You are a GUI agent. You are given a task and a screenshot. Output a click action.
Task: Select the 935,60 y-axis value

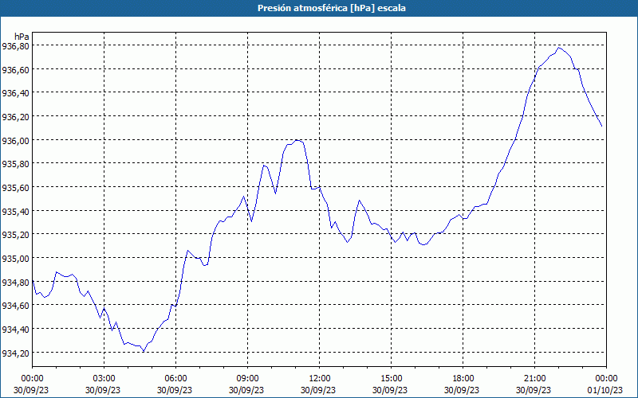15,187
